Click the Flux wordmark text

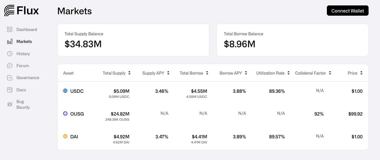[x=28, y=11]
